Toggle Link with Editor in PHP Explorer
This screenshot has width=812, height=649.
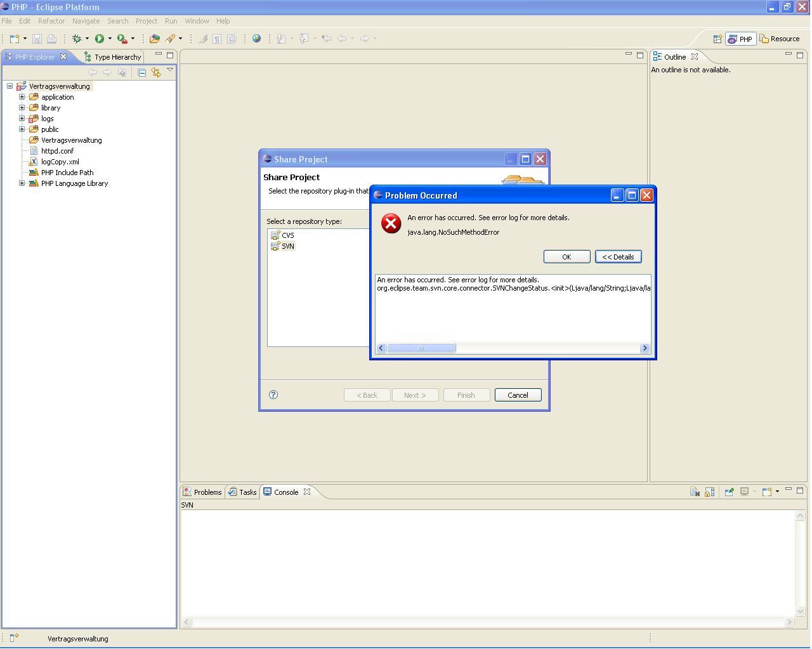coord(156,73)
